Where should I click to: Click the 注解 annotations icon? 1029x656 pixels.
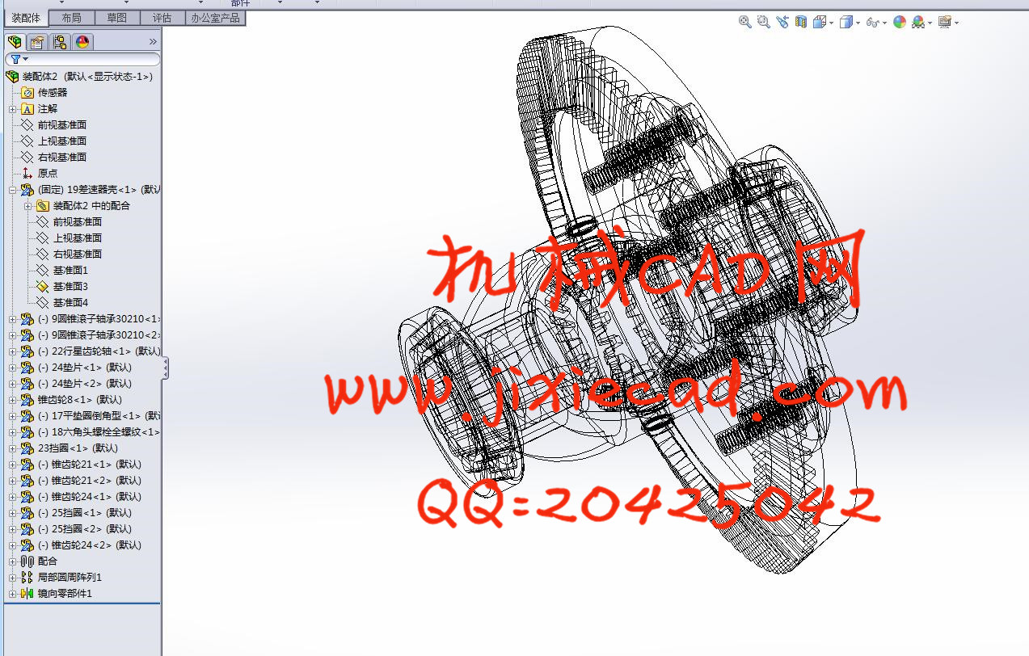pos(27,109)
